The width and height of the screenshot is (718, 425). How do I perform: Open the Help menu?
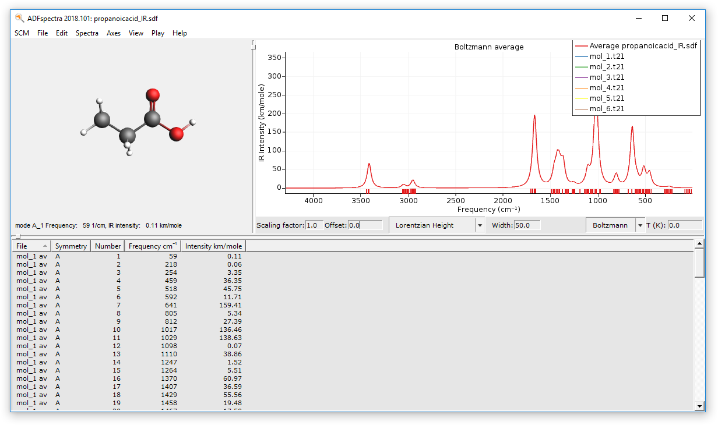[x=179, y=33]
